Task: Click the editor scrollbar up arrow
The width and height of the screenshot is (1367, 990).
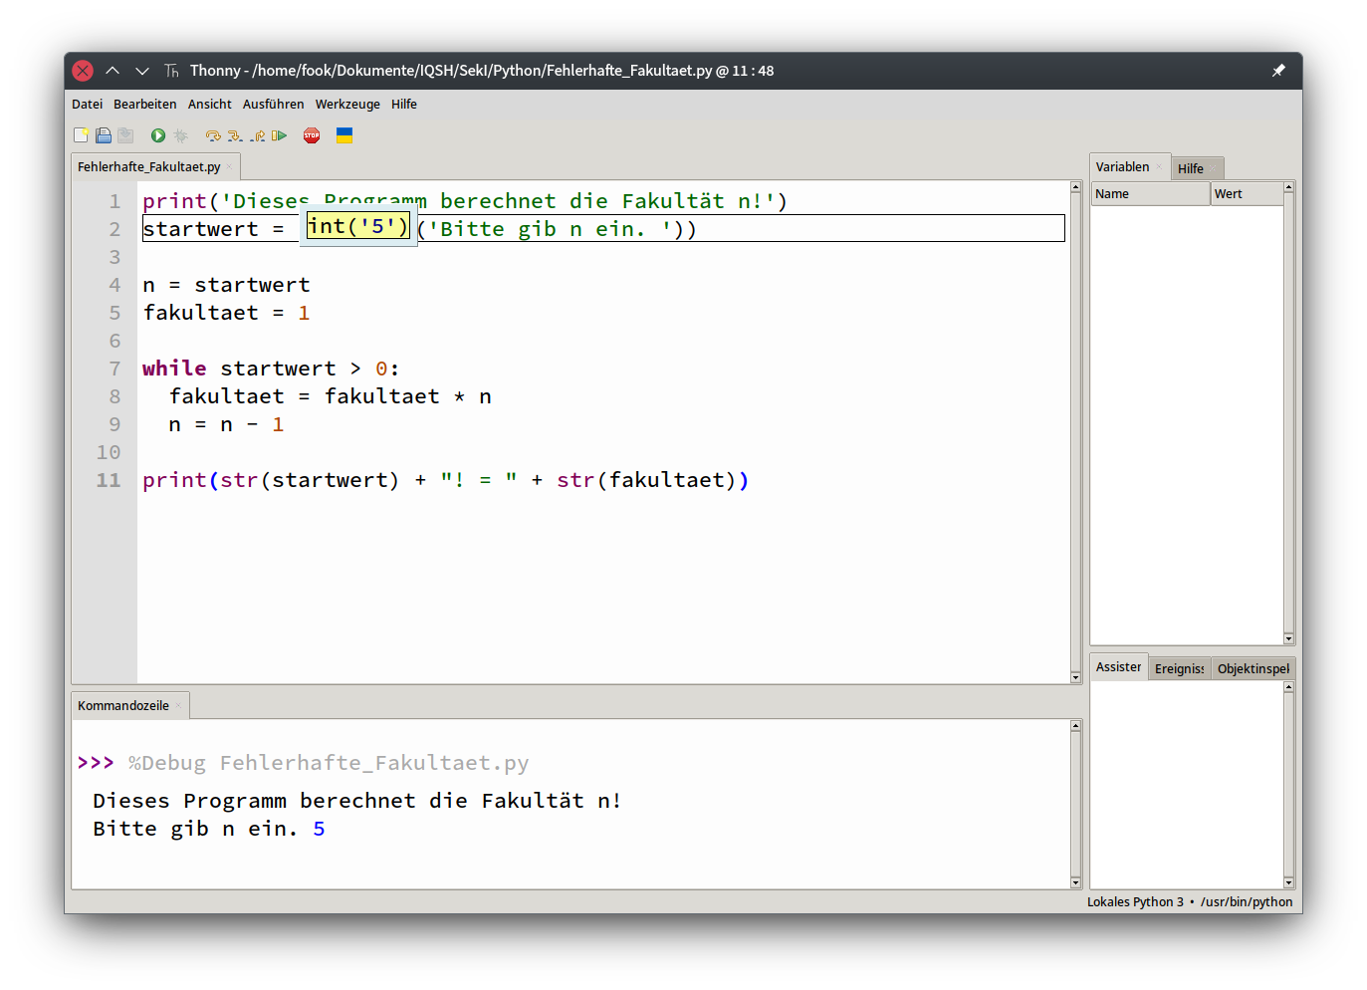Action: click(x=1075, y=187)
